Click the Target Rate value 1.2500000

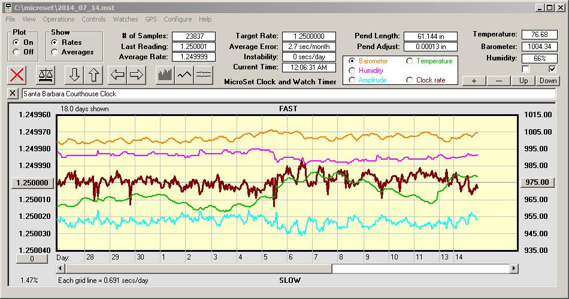(x=309, y=36)
